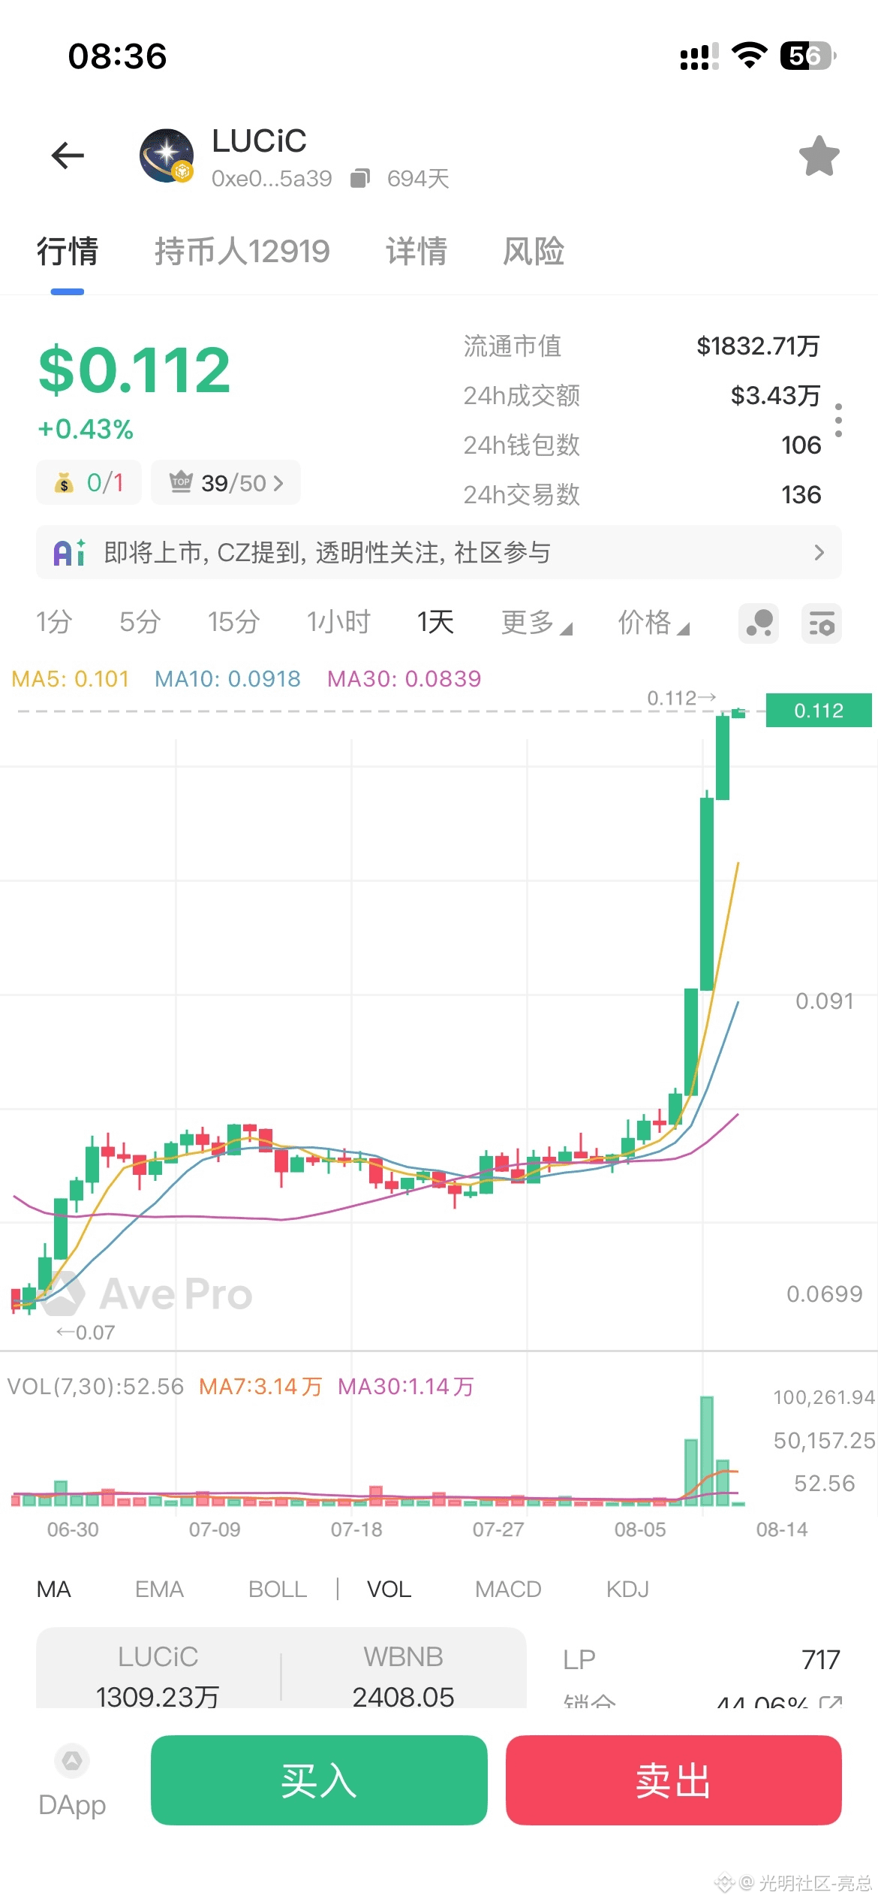The width and height of the screenshot is (878, 1902).
Task: Toggle MACD sub-indicator
Action: [x=508, y=1589]
